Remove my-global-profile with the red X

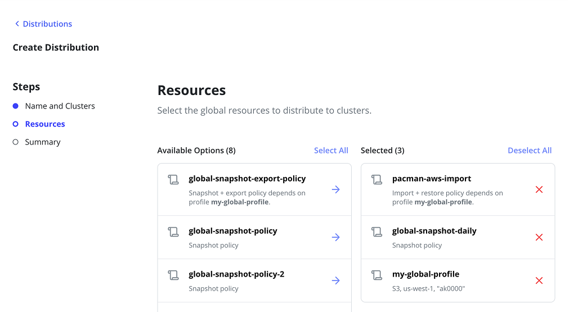(x=539, y=281)
